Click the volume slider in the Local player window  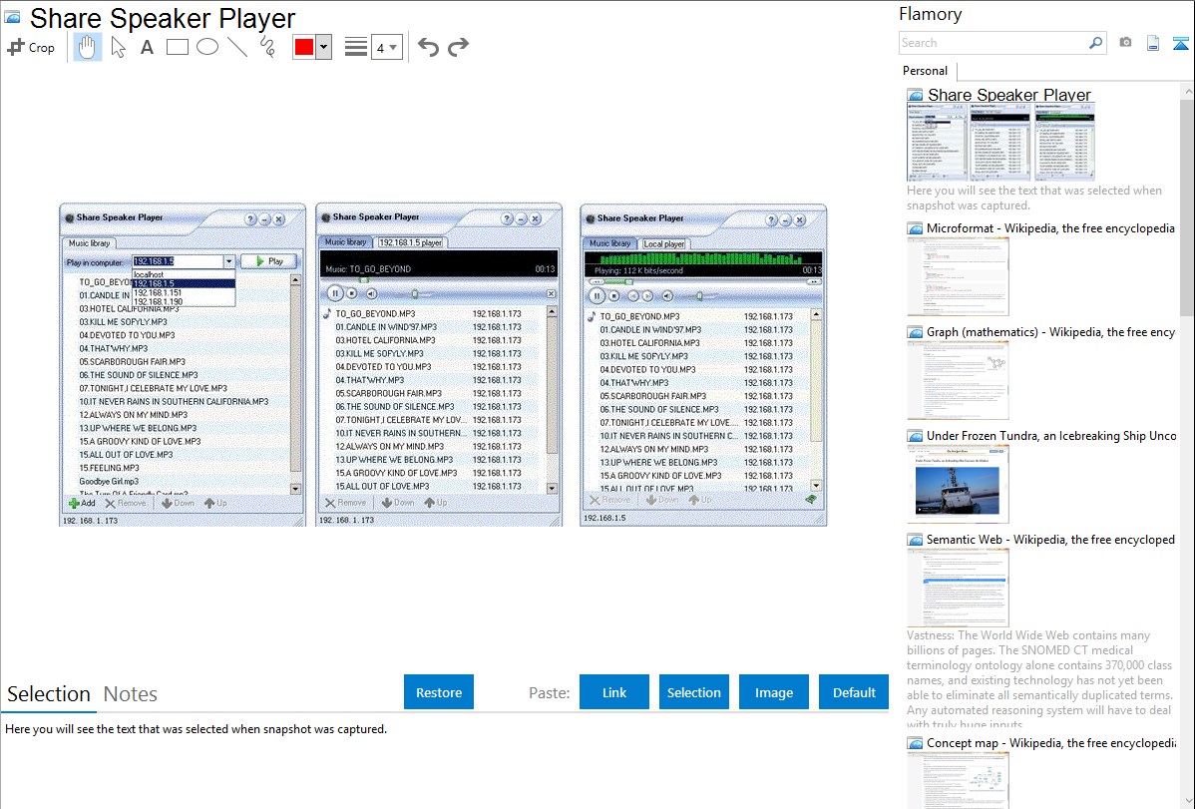699,296
